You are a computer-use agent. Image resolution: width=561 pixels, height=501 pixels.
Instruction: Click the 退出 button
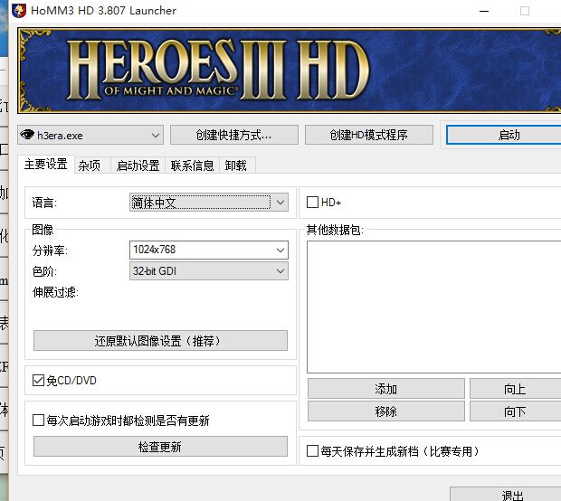[x=505, y=494]
